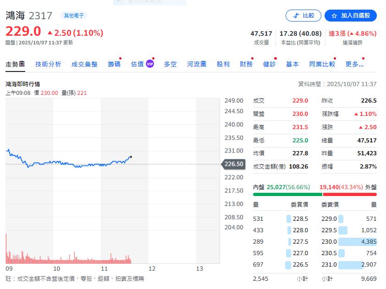Viewport: 386px width, 289px height.
Task: Click the green 內盤 ratio bar
Action: (287, 194)
